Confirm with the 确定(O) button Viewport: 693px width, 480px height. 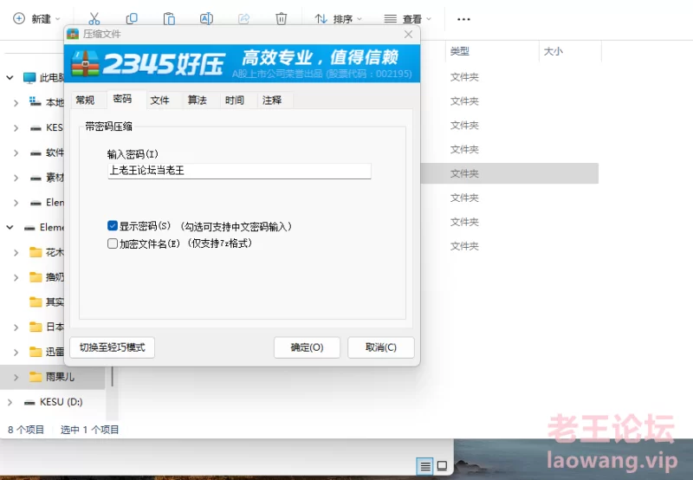(x=307, y=347)
